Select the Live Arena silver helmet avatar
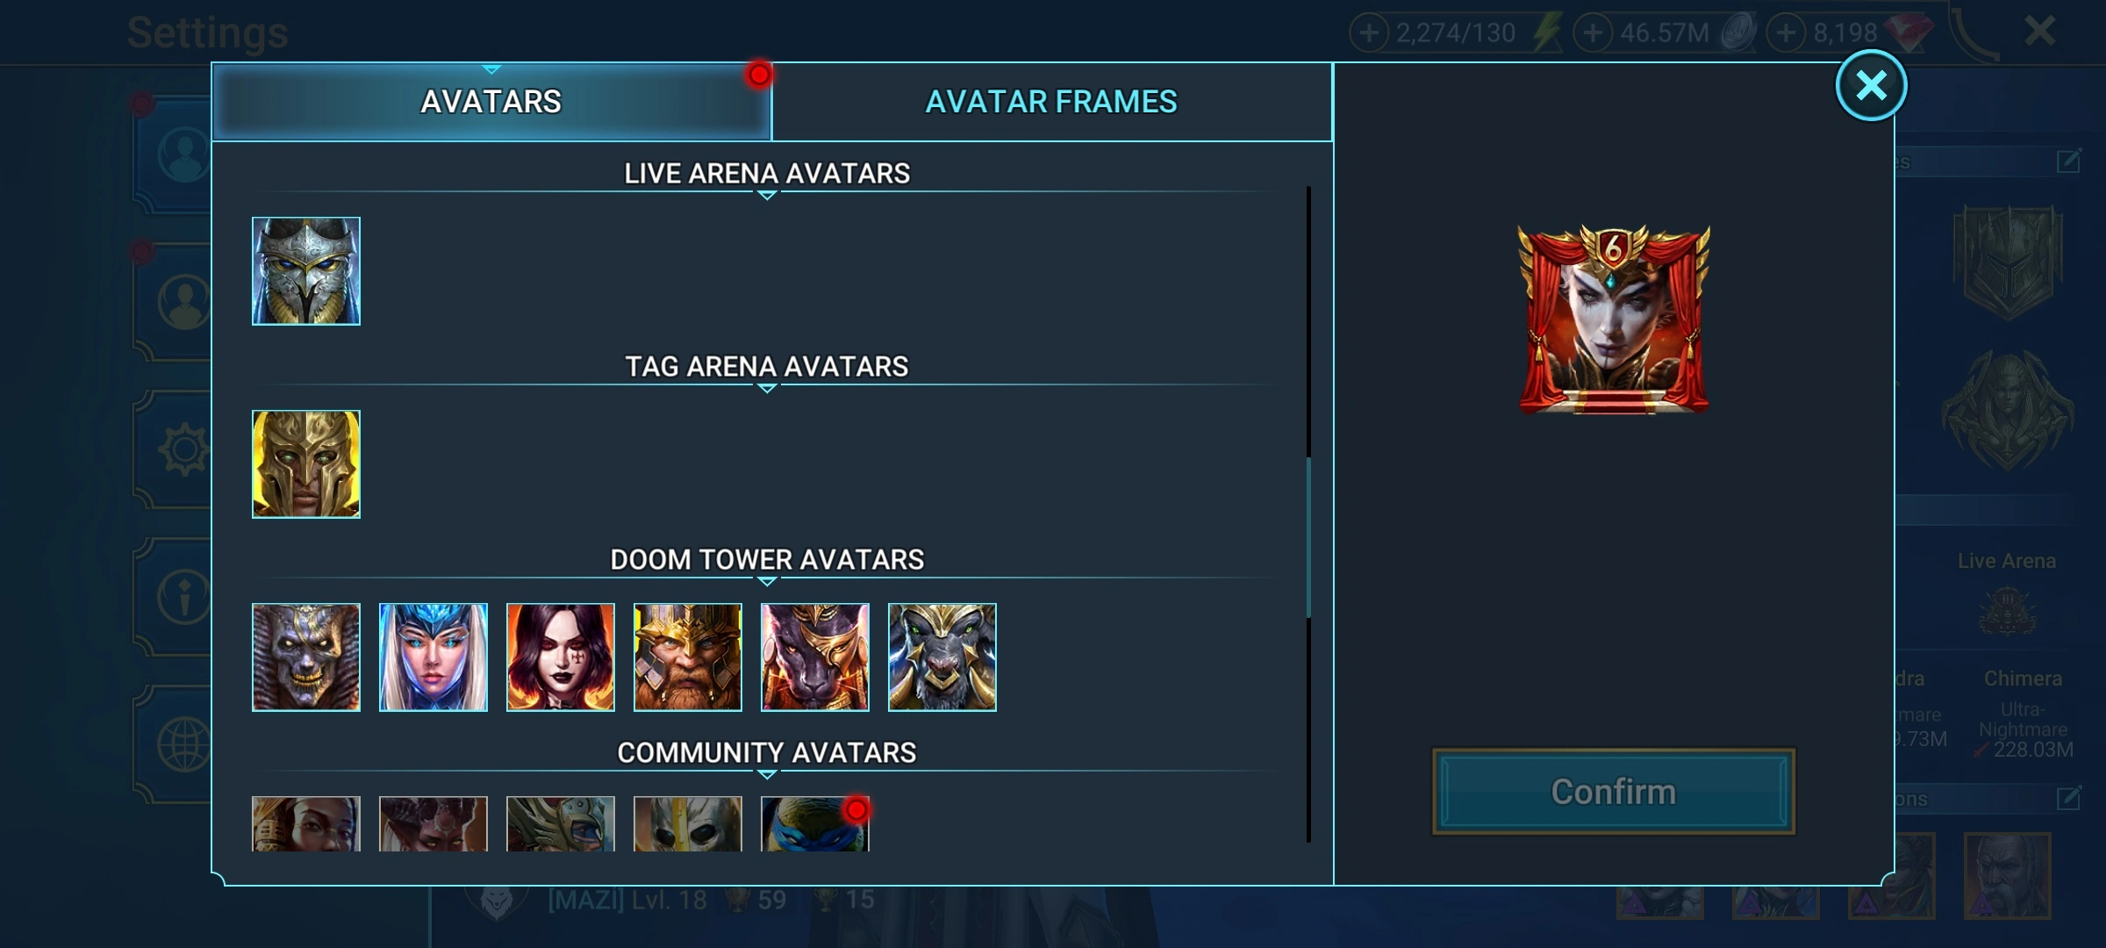Image resolution: width=2106 pixels, height=948 pixels. coord(305,271)
